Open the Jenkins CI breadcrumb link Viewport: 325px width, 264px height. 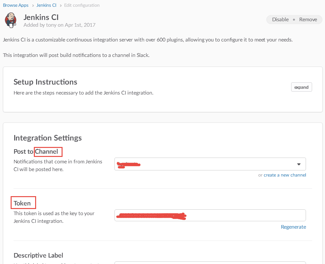(x=46, y=5)
